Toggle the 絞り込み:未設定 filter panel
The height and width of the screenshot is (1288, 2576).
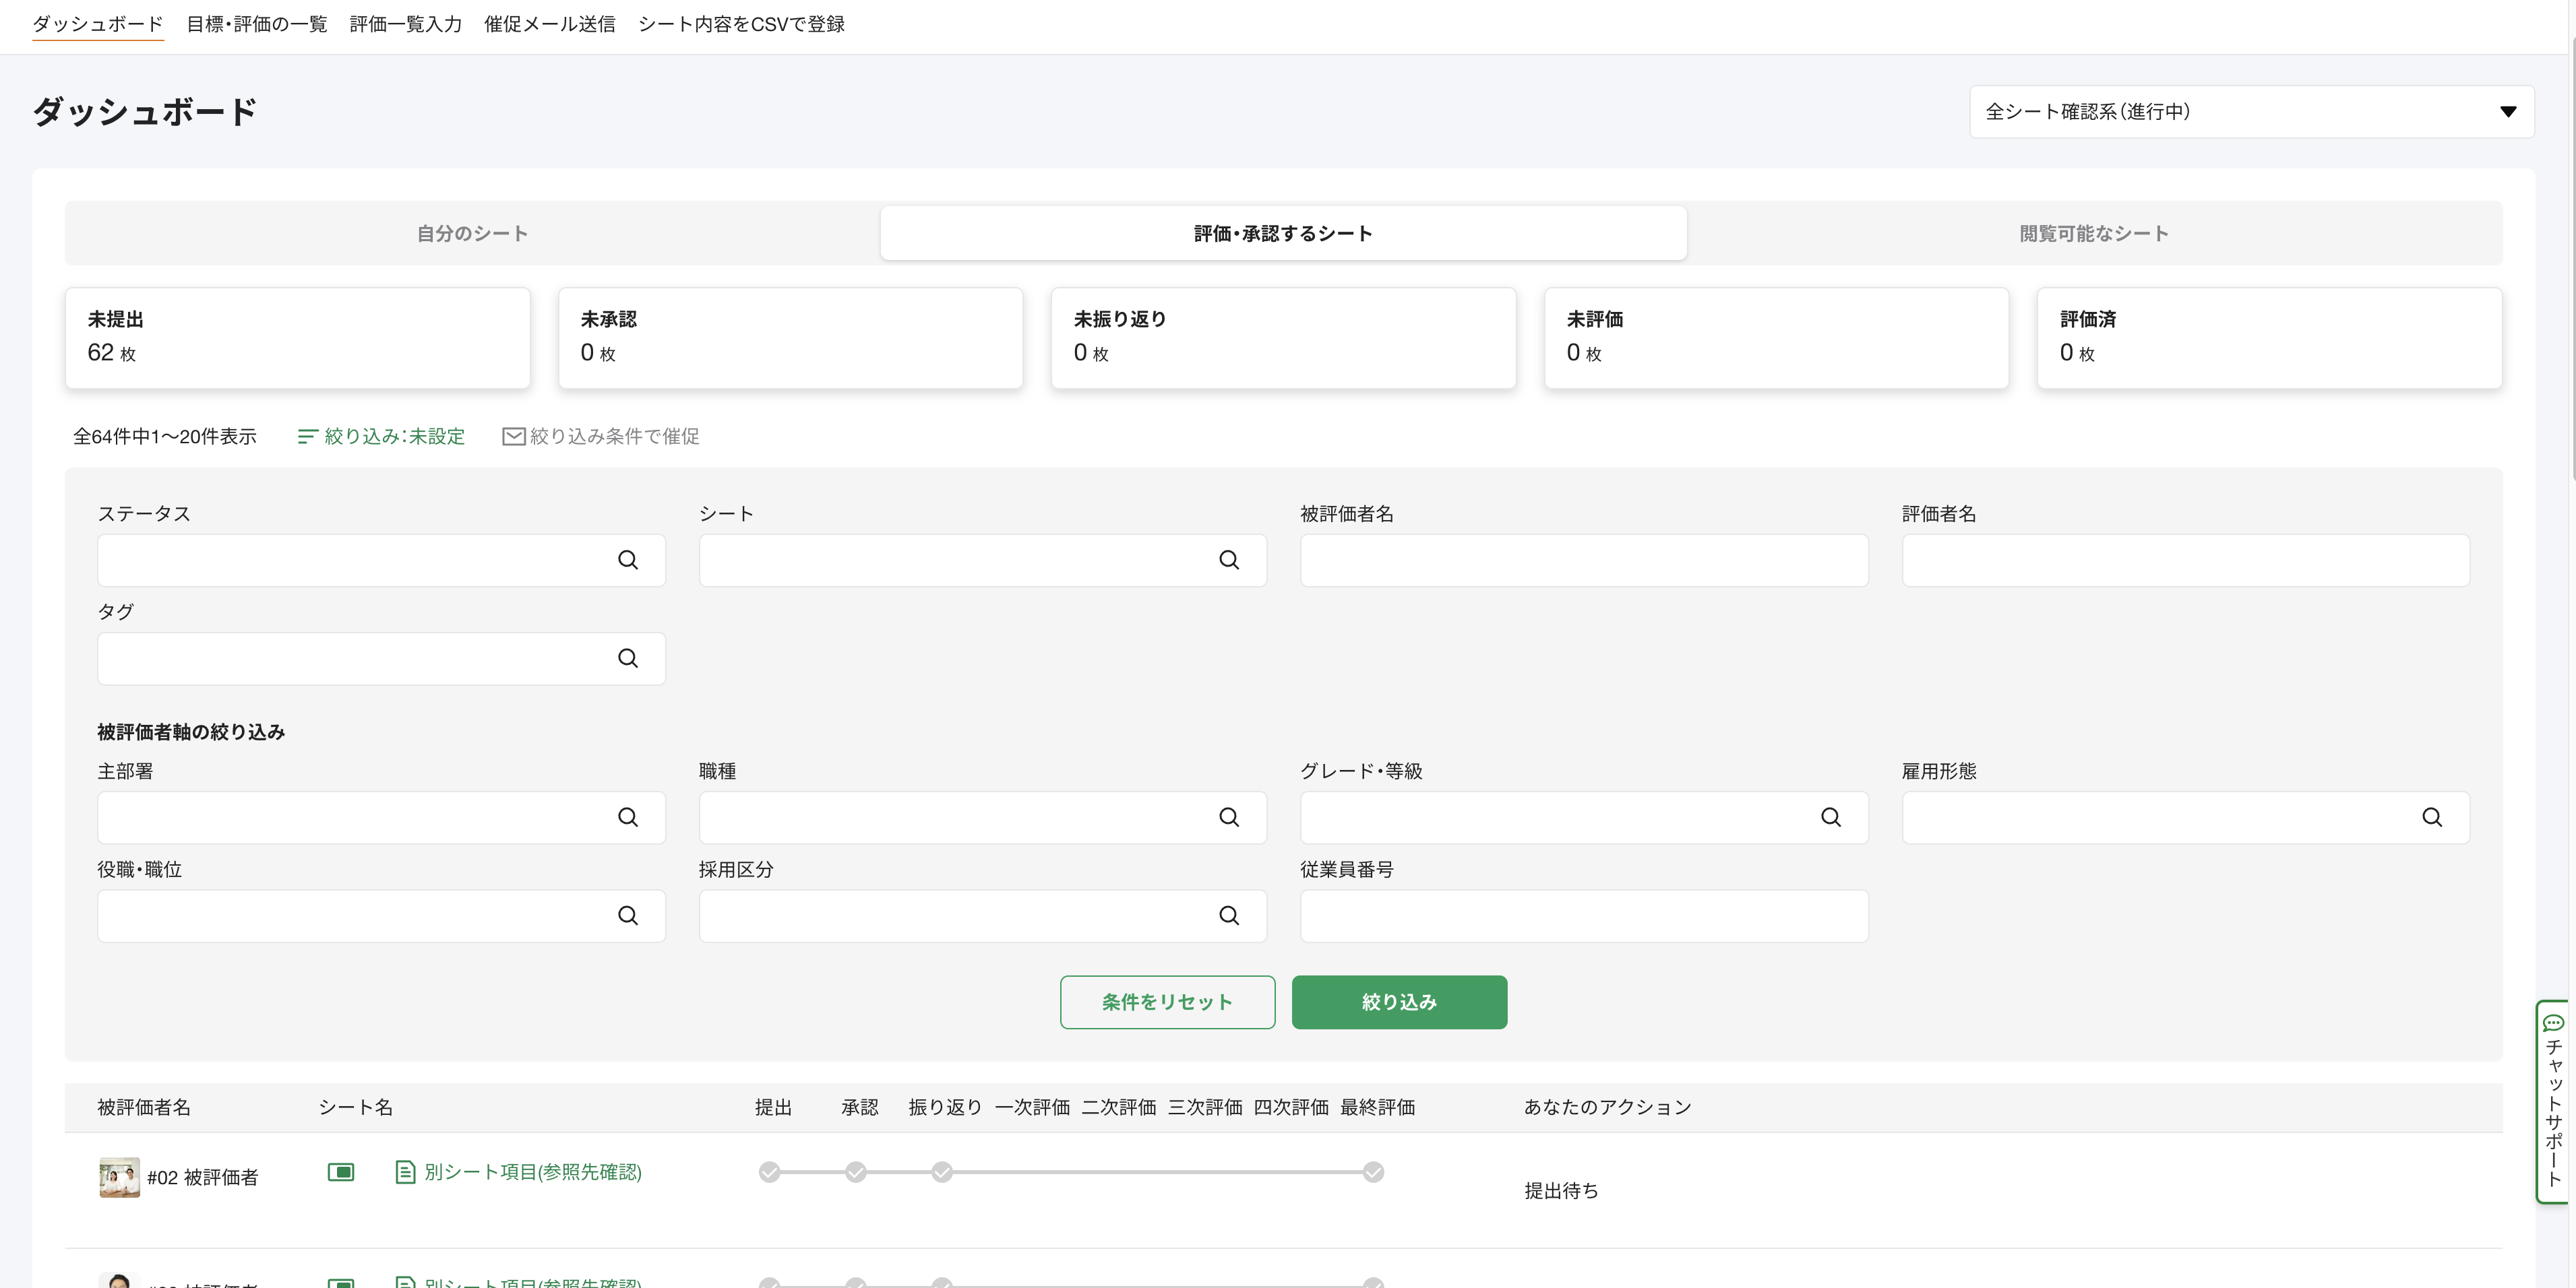click(382, 437)
